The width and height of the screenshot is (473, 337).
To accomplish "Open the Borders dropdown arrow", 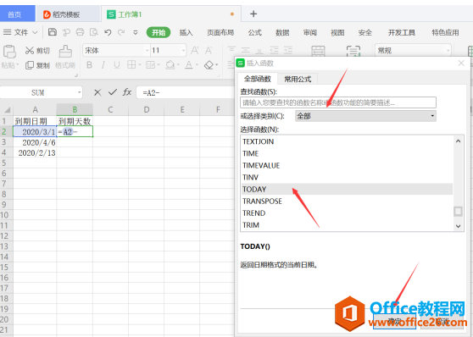I will coord(140,65).
